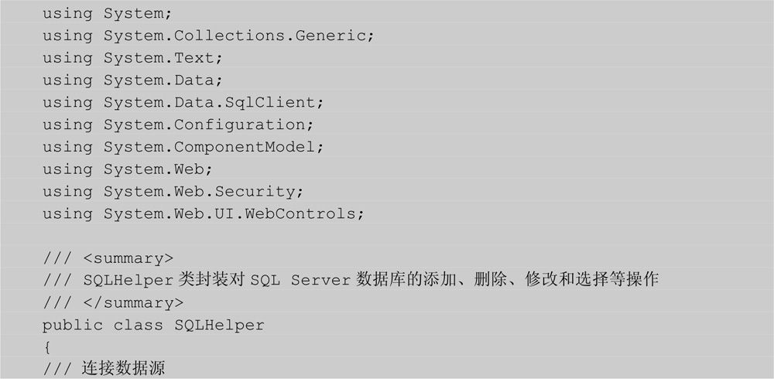
Task: Click the 'using System.Web;' line
Action: [128, 169]
